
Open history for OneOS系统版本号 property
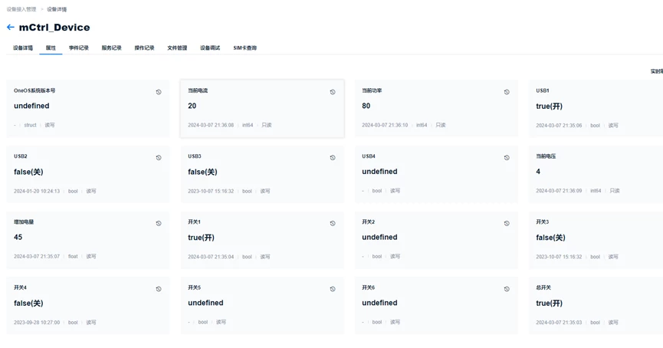coord(159,92)
